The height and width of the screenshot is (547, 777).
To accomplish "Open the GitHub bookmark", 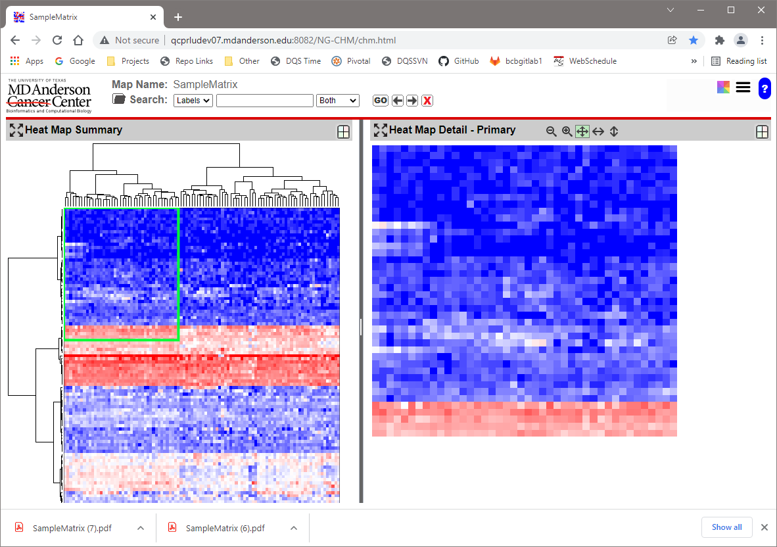I will [x=459, y=60].
